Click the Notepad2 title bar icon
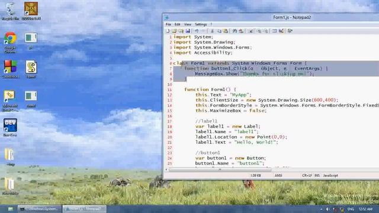Image resolution: width=379 pixels, height=213 pixels. tap(166, 18)
